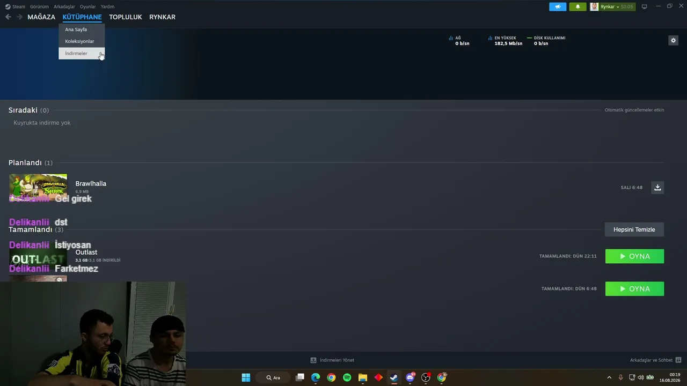Click the Big Picture monitor icon
The image size is (687, 386).
644,6
